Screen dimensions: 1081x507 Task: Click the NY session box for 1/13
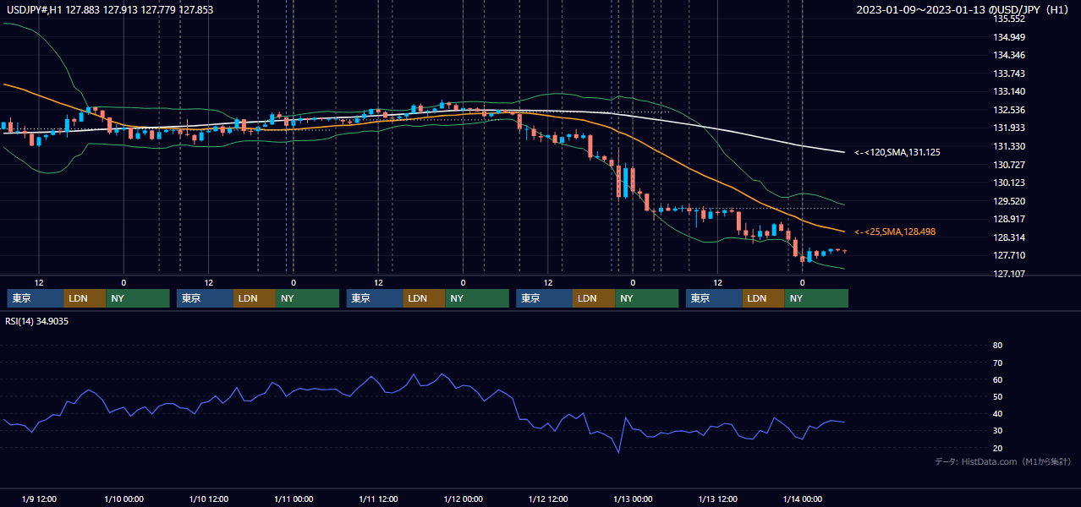(816, 298)
